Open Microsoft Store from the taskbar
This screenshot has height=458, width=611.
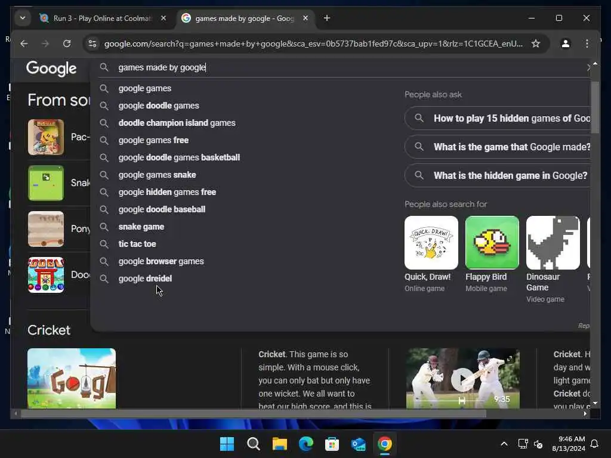pyautogui.click(x=332, y=444)
